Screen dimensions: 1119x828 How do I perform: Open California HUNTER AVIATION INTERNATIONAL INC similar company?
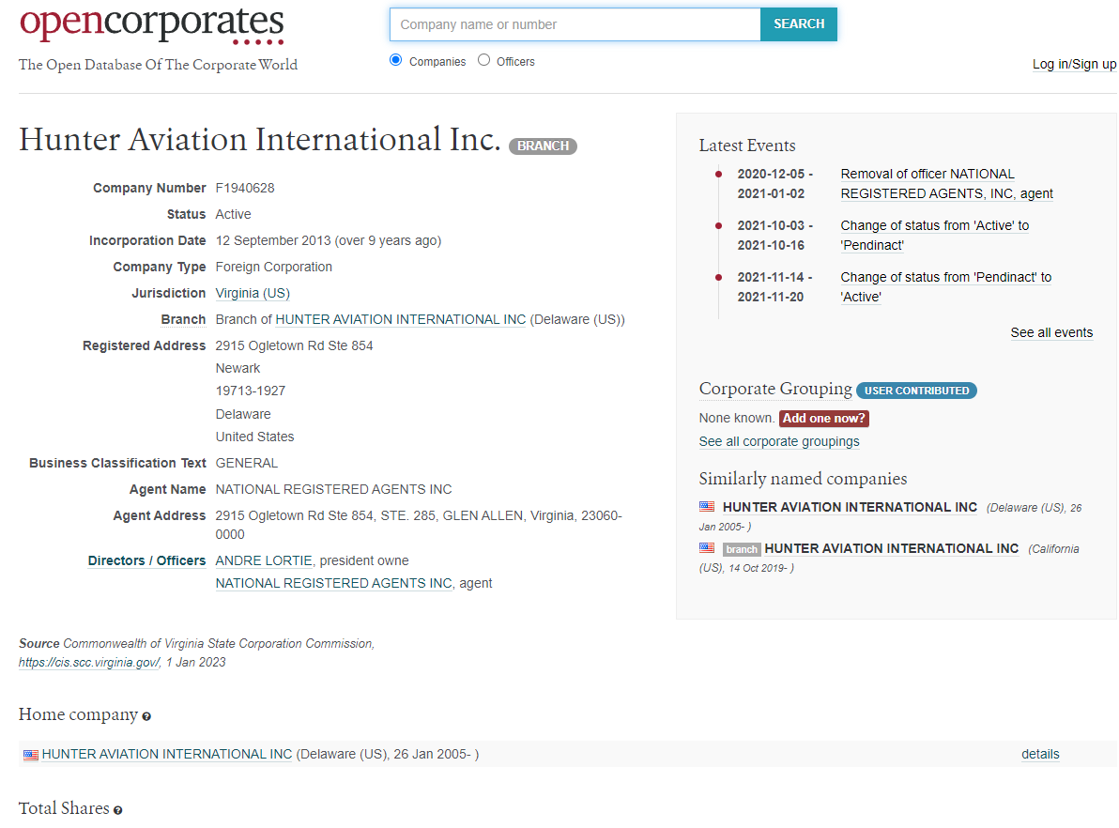click(x=891, y=549)
